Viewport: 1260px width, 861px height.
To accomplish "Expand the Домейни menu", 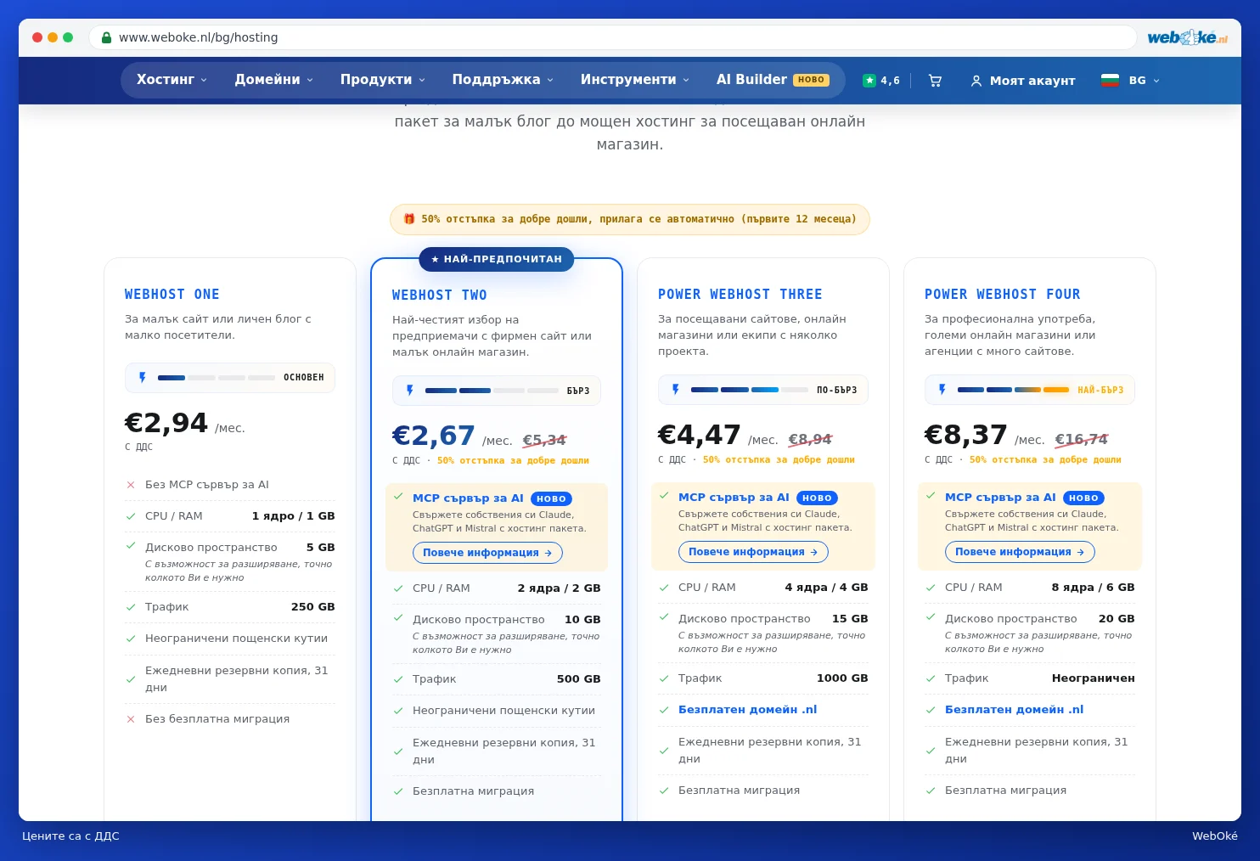I will (x=274, y=80).
